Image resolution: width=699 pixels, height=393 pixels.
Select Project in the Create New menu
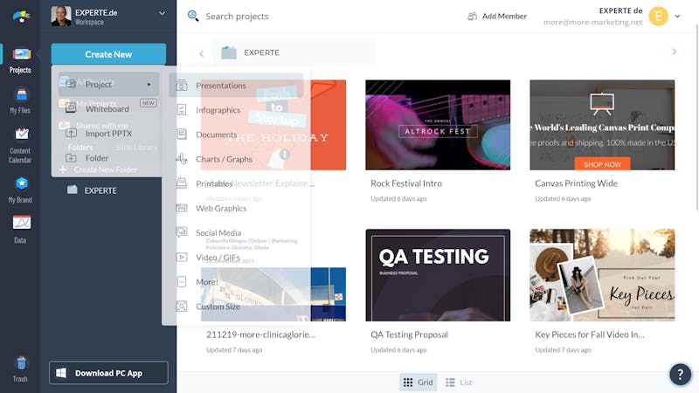108,84
